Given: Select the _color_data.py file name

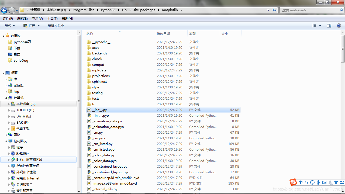Looking at the screenshot, I should [103, 155].
